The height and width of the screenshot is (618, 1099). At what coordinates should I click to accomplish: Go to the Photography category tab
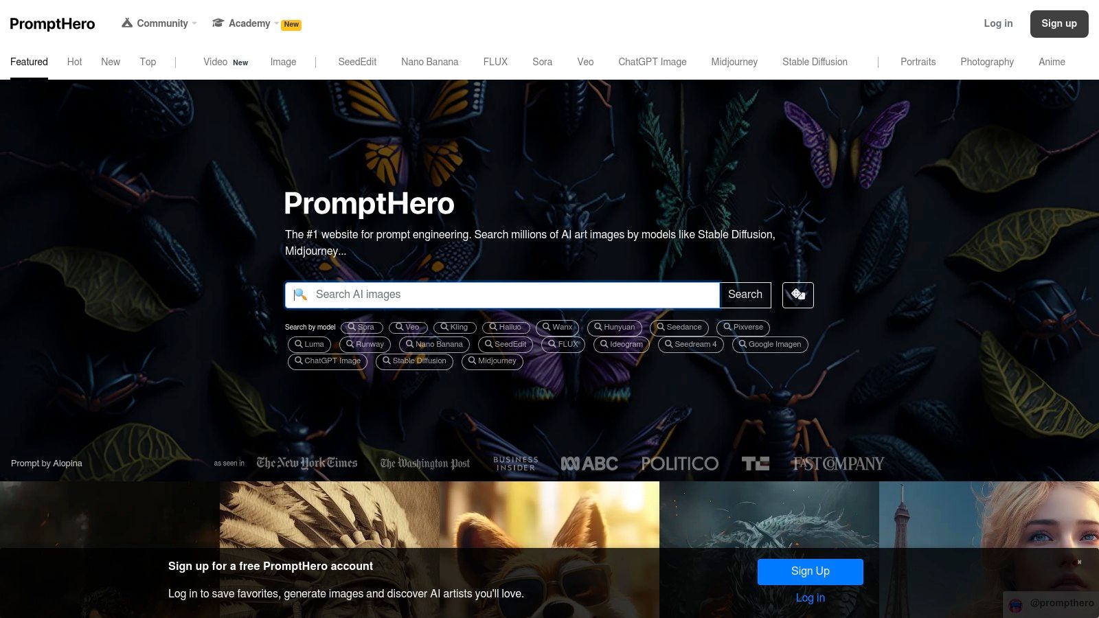[x=987, y=62]
